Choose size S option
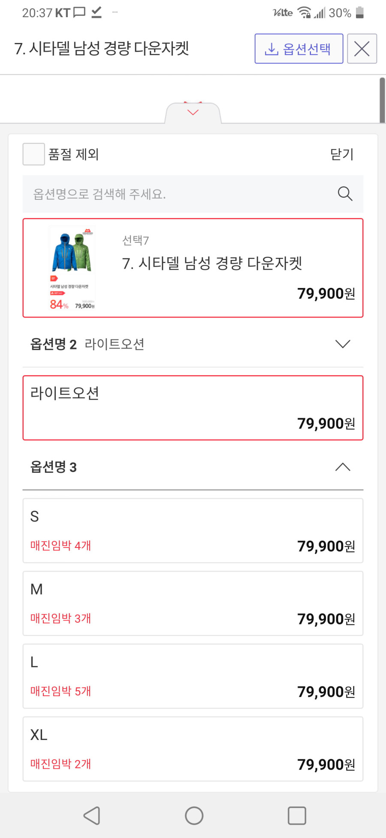 pyautogui.click(x=193, y=531)
